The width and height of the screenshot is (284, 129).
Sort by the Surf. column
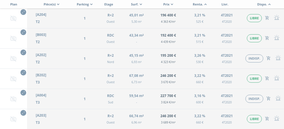(x=136, y=4)
